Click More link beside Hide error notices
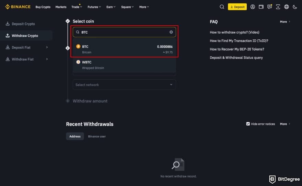 pyautogui.click(x=285, y=124)
